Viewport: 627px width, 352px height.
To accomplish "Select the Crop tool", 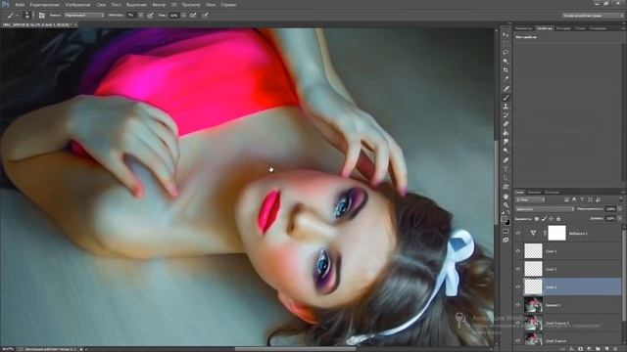I will pos(506,69).
